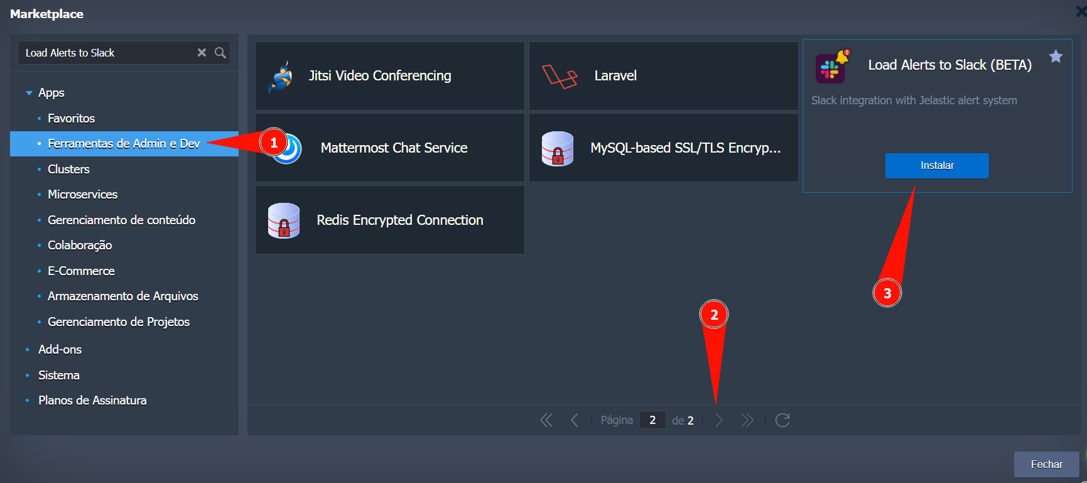Collapse the Apps tree section
The height and width of the screenshot is (483, 1087).
tap(29, 93)
